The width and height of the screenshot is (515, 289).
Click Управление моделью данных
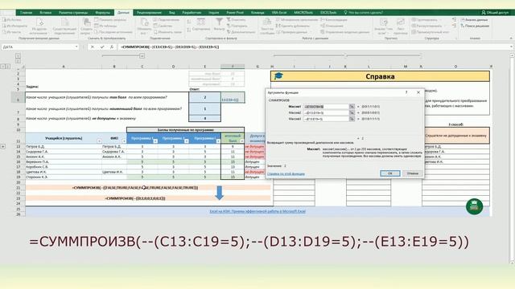[x=345, y=32]
